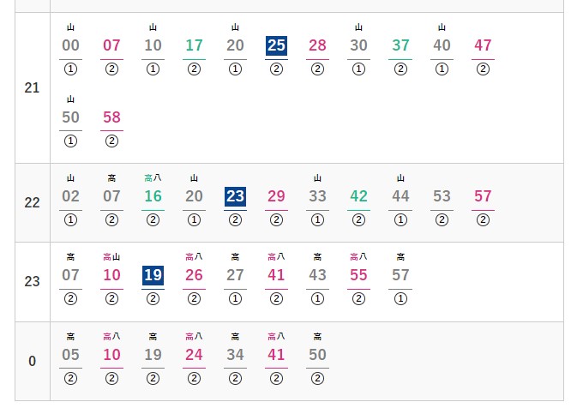This screenshot has width=583, height=414.
Task: Click platform 2 icon under 21:47
Action: pos(483,69)
